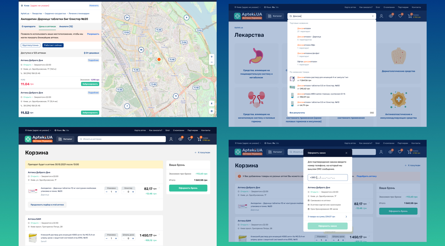Click "Все результаты" in search suggestions
The height and width of the screenshot is (246, 445).
297,113
